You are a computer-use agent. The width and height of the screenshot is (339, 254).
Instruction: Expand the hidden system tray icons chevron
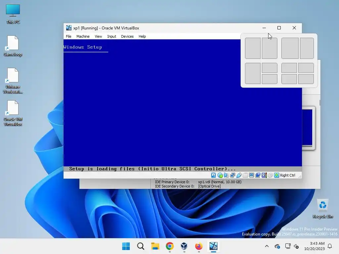click(x=267, y=246)
